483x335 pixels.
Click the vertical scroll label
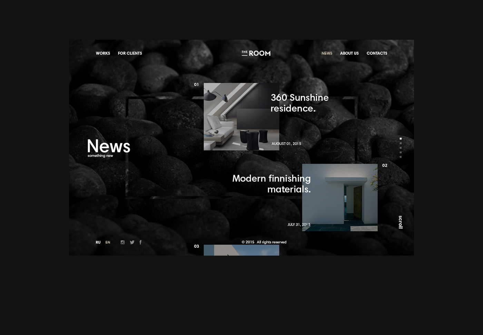[x=401, y=222]
